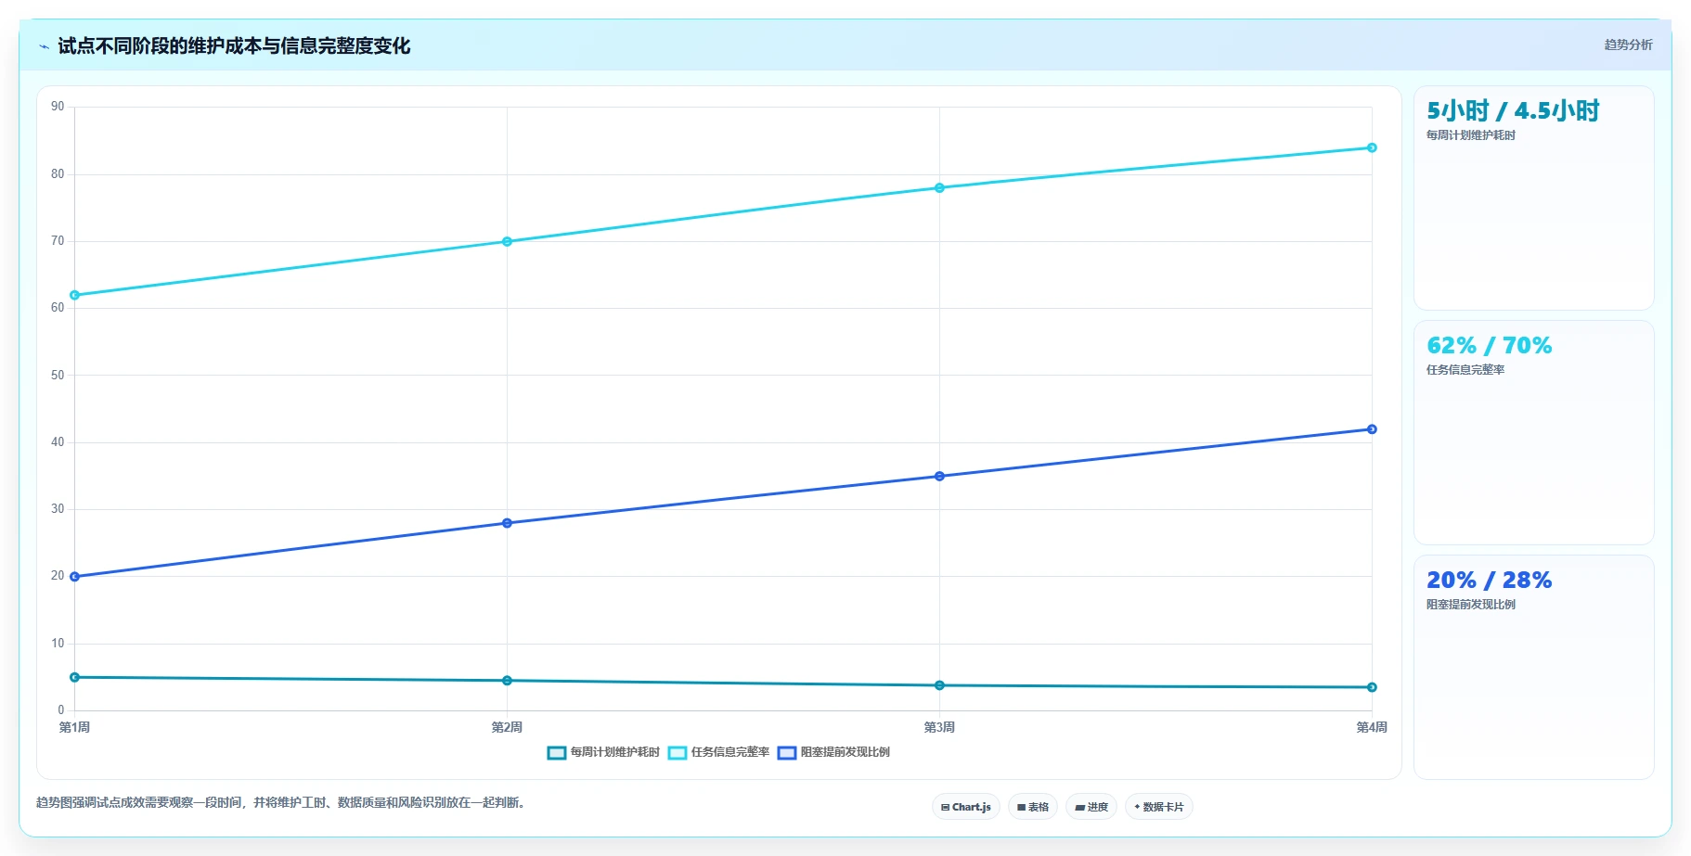Toggle 任务信息完整率 legend series

(718, 752)
